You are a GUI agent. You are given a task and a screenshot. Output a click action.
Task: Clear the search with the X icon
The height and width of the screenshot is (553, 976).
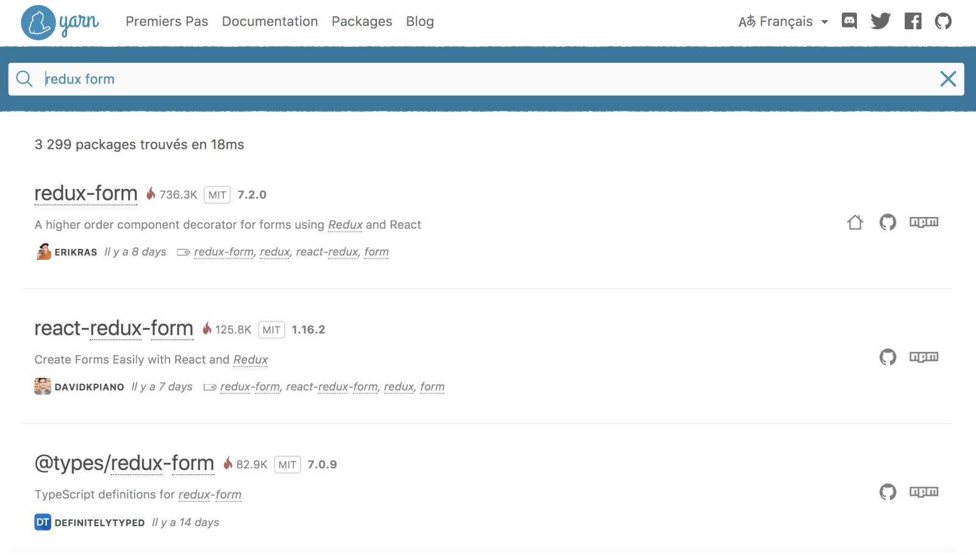(948, 79)
